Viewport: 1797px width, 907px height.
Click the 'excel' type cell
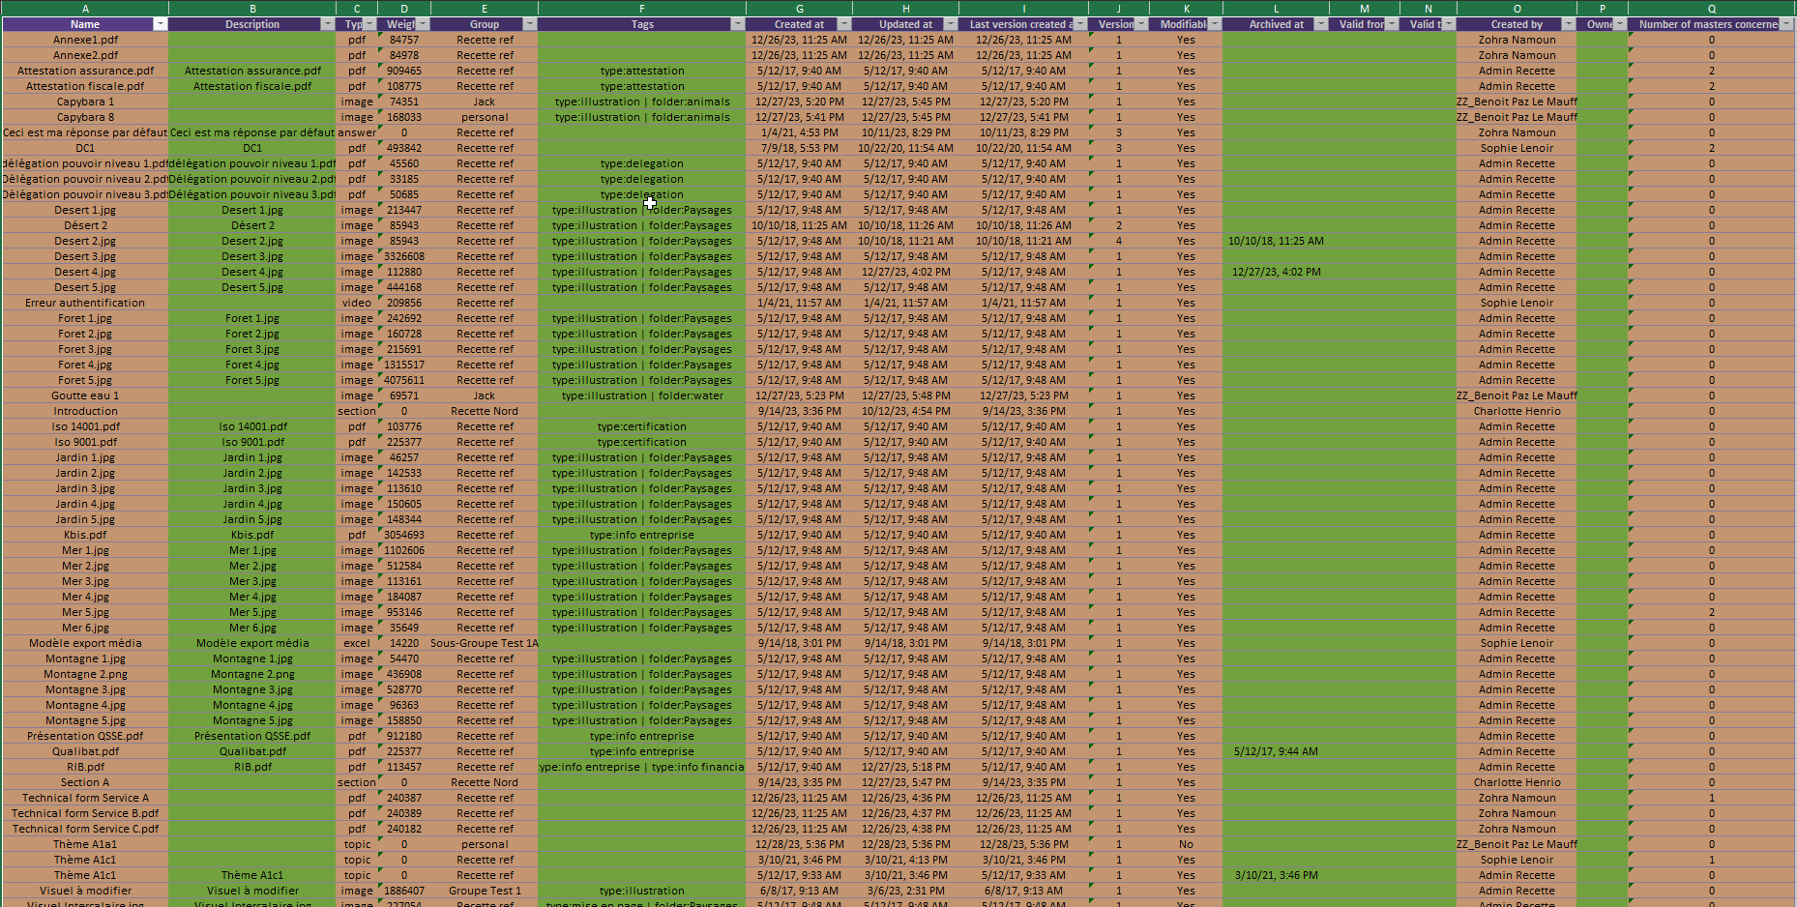click(356, 643)
